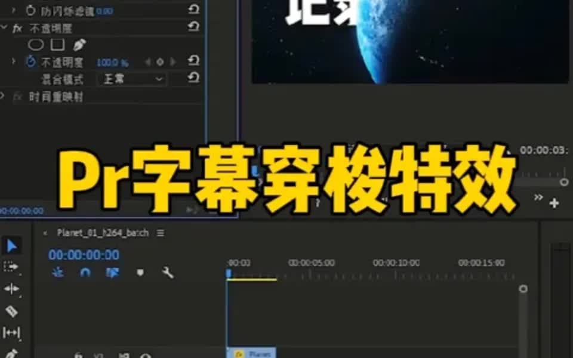Viewport: 573px width, 358px height.
Task: Reset the 不透明度 effect
Action: pos(193,26)
